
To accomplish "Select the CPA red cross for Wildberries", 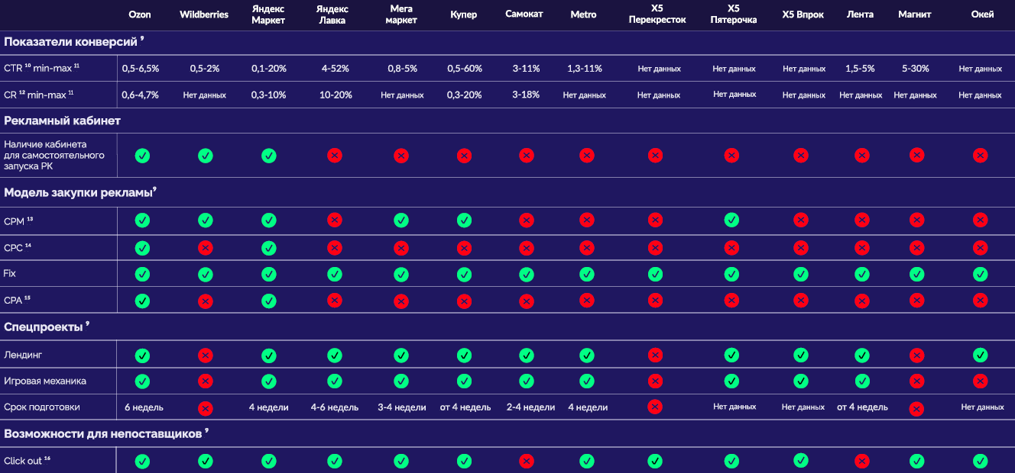I will click(205, 301).
